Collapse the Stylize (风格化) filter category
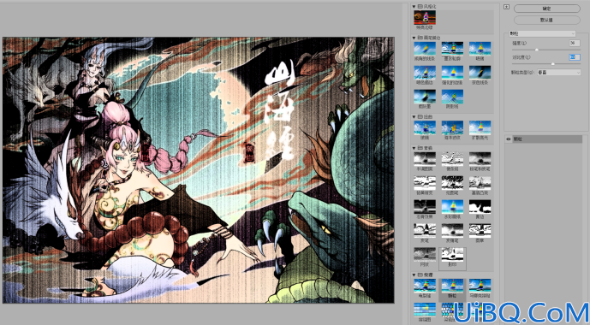590x325 pixels. click(414, 6)
